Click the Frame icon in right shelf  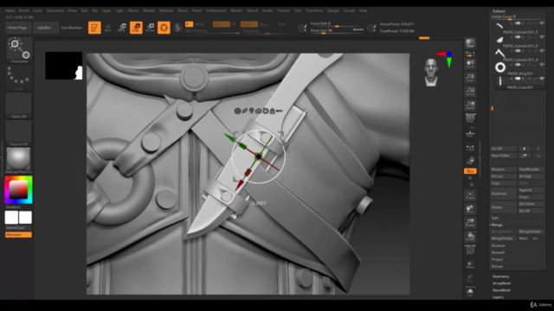pyautogui.click(x=470, y=195)
